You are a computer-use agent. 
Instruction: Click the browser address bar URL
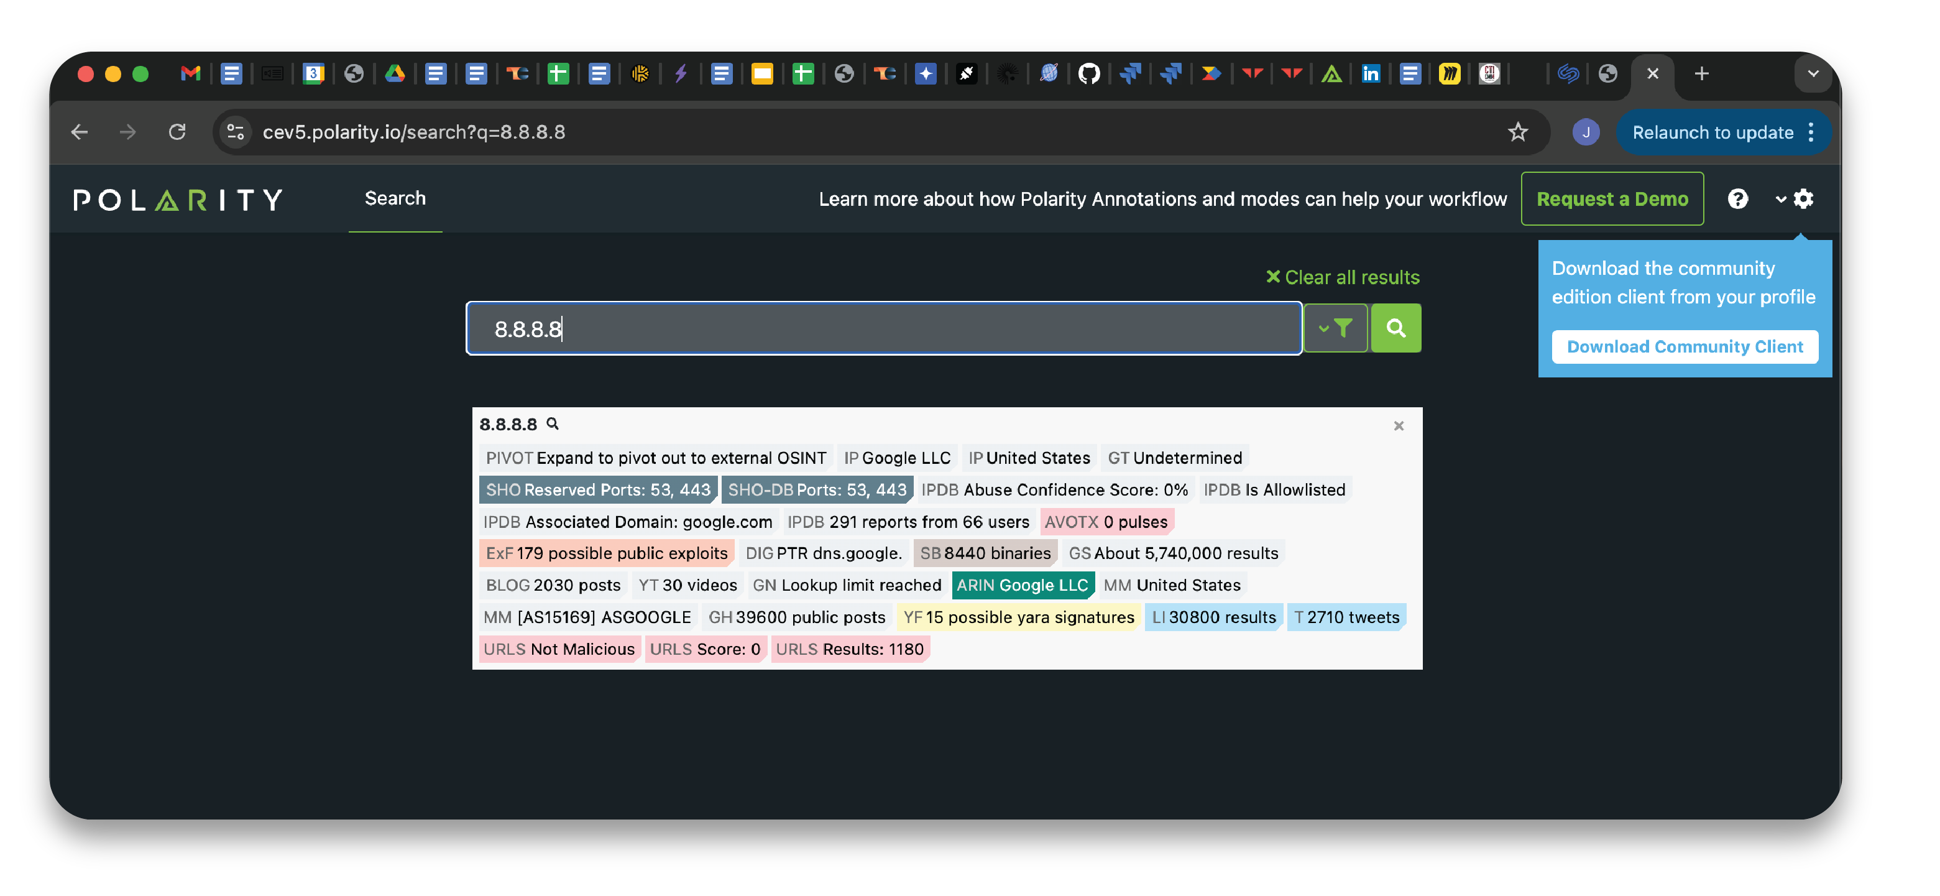click(x=413, y=132)
